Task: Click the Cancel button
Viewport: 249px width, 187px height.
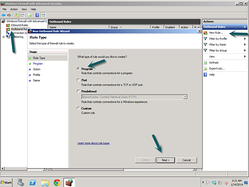Action: 187,160
